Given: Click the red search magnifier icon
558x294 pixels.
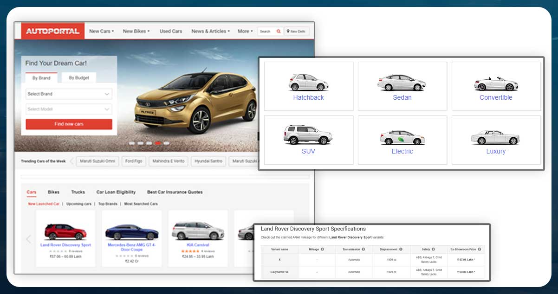Looking at the screenshot, I should tap(279, 32).
